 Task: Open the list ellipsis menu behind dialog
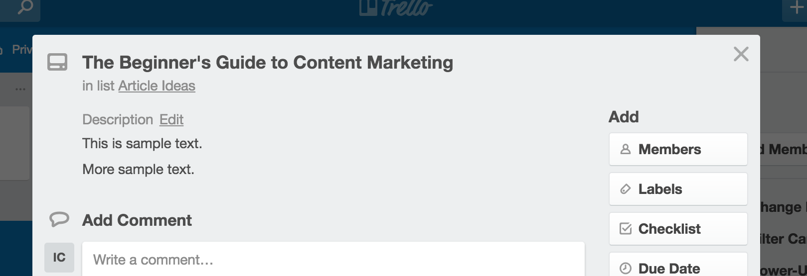click(x=20, y=90)
